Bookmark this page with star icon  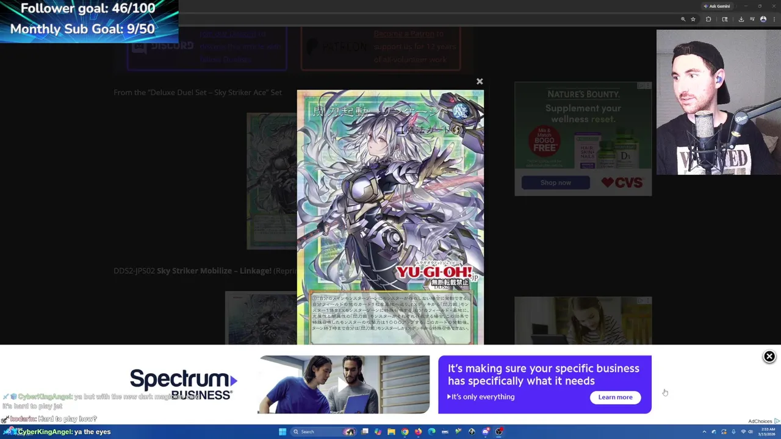(693, 20)
